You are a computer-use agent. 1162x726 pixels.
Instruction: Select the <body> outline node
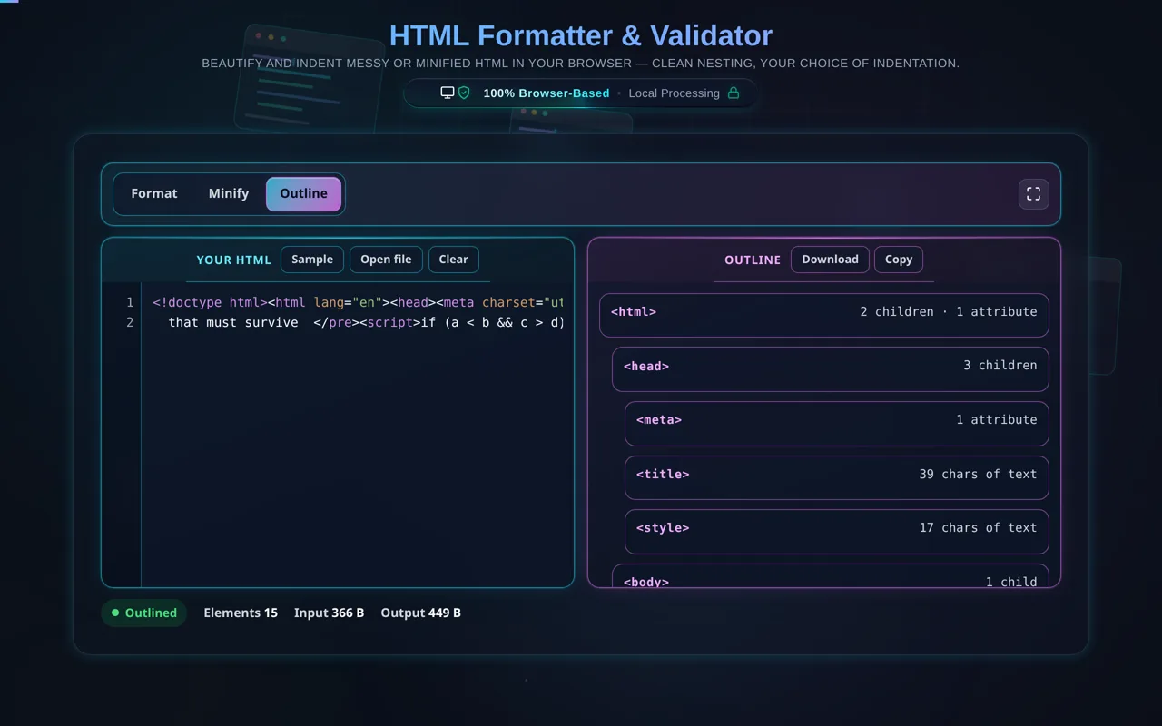point(831,577)
